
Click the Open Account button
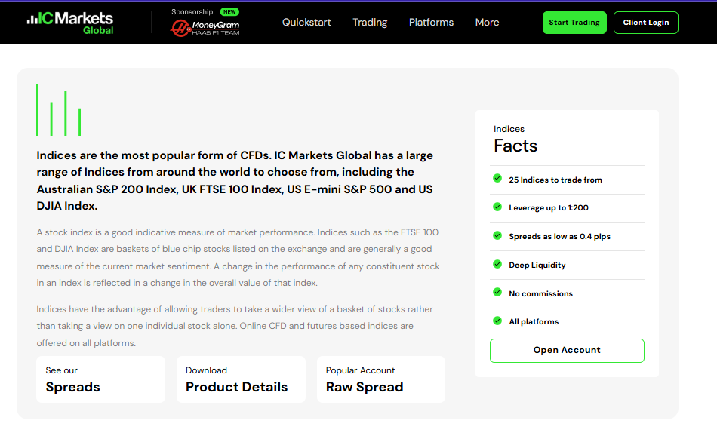pyautogui.click(x=567, y=351)
